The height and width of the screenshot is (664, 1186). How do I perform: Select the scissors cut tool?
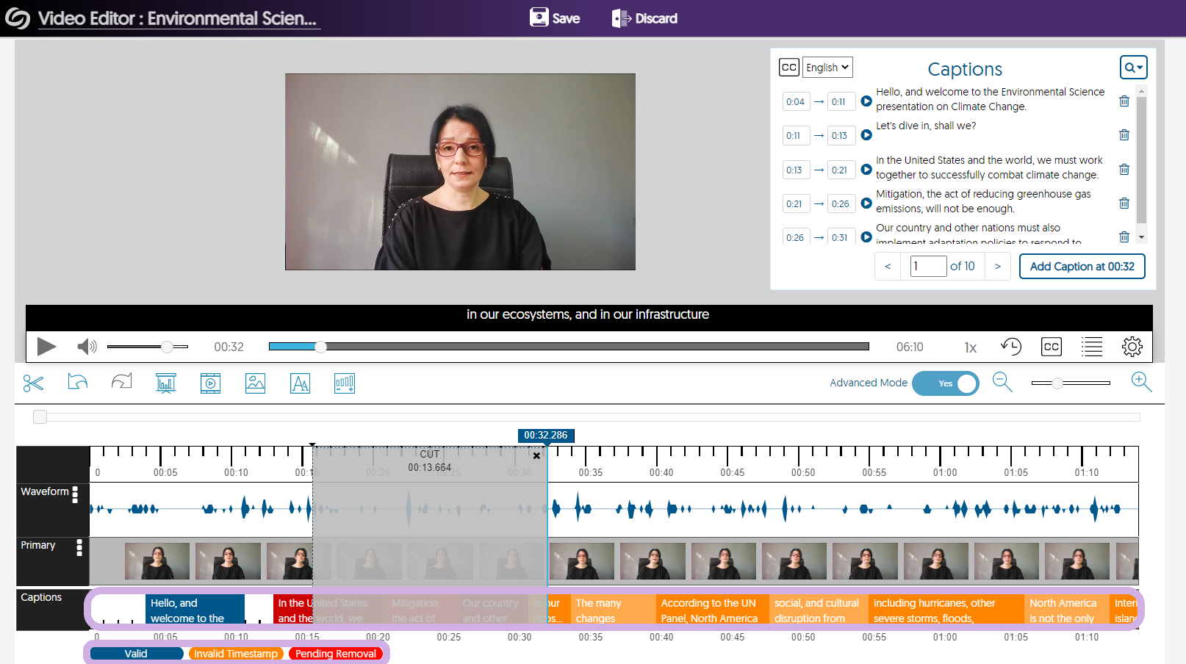[33, 383]
